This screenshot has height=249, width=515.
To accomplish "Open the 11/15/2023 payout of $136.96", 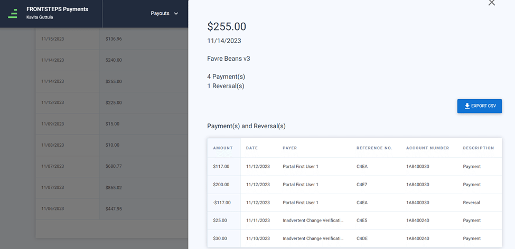I will pyautogui.click(x=111, y=39).
